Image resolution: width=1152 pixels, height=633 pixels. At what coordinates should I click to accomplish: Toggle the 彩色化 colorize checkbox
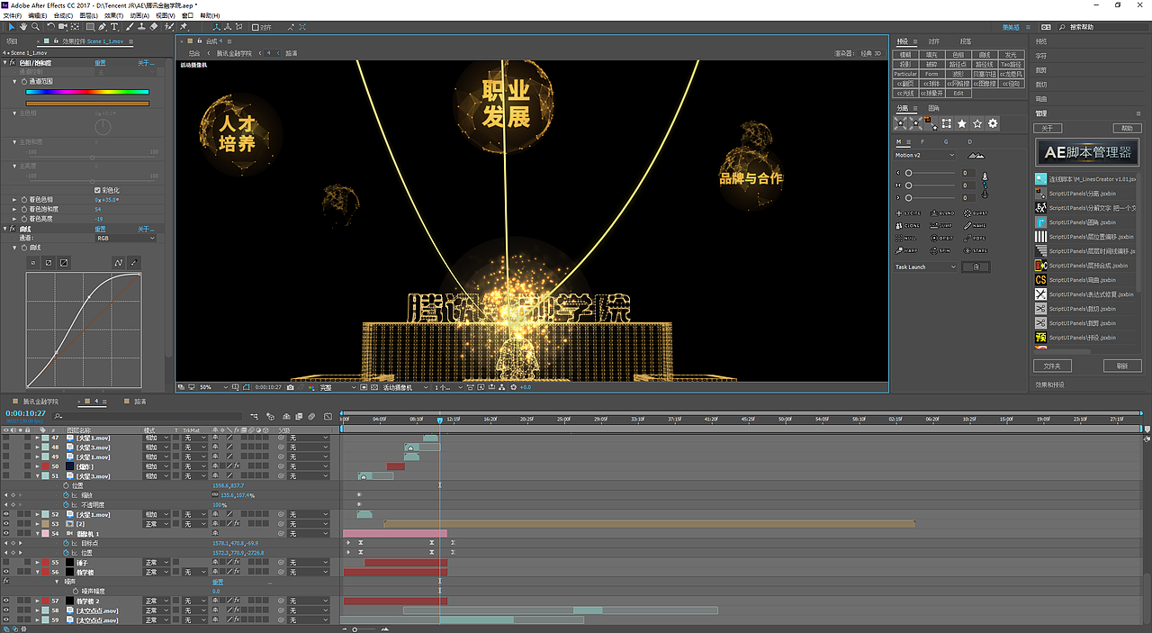pos(98,190)
